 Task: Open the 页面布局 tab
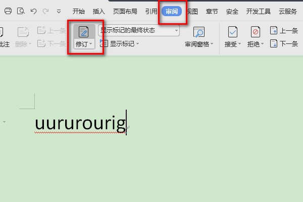click(125, 11)
